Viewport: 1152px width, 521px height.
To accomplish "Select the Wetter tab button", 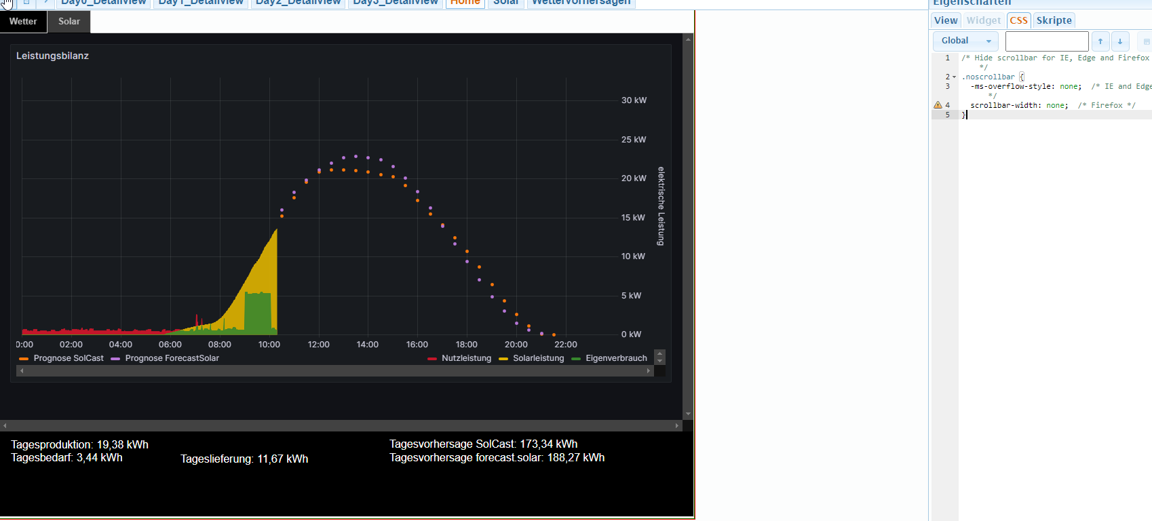I will [x=23, y=22].
